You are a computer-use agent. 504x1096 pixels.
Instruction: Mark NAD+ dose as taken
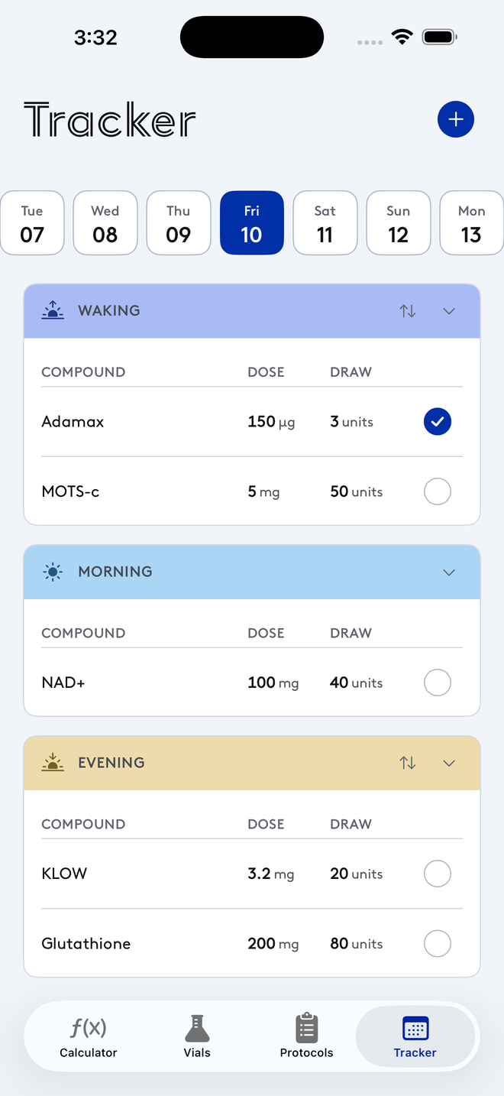438,683
